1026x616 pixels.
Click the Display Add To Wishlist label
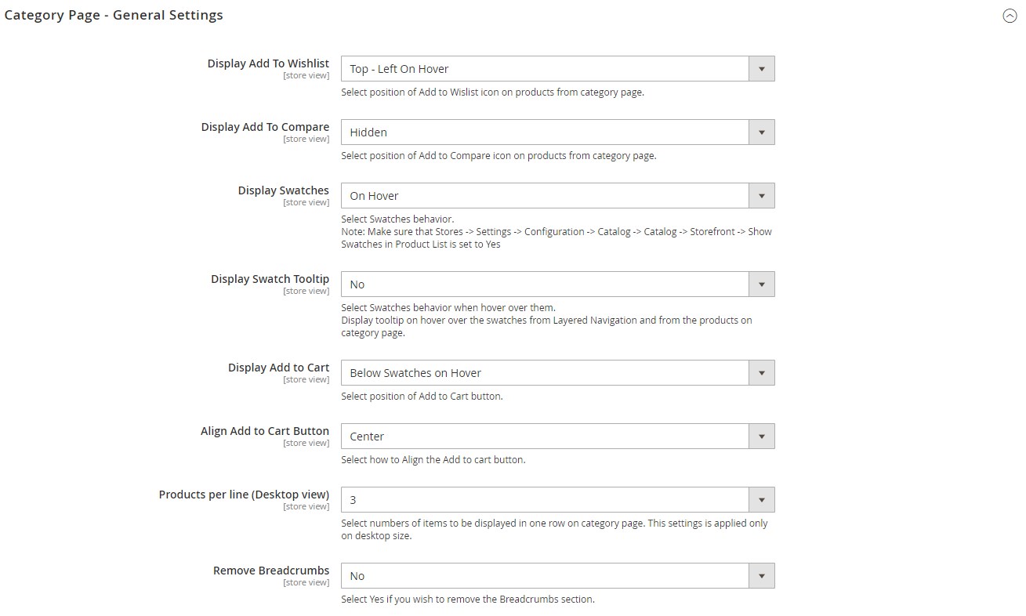(268, 63)
